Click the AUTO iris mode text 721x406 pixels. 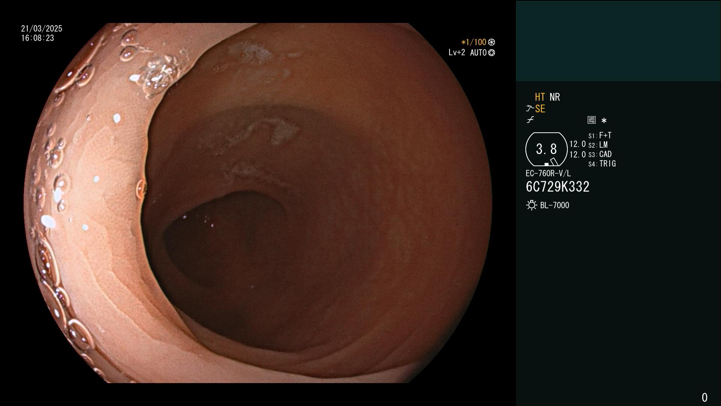[478, 53]
